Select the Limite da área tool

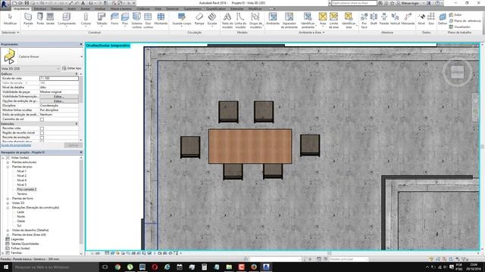(333, 20)
